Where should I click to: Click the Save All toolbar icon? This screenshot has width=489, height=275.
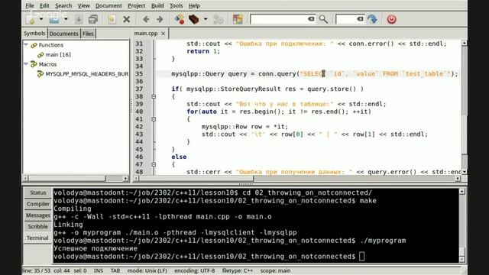92,19
